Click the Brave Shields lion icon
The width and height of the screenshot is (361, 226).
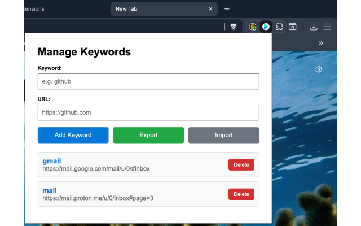tap(234, 27)
